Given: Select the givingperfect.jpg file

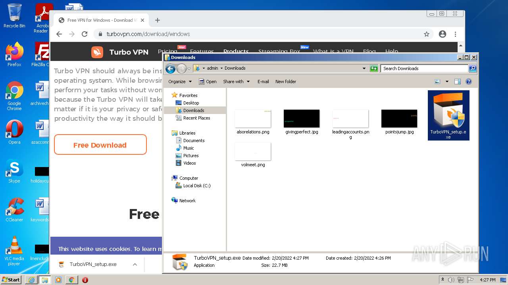Looking at the screenshot, I should 302,122.
